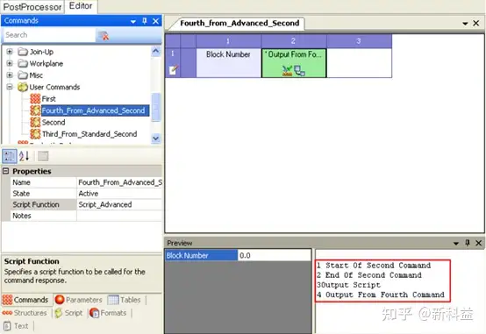Screen dimensions: 486x334
Task: Select column 2 header in grid
Action: (x=294, y=41)
